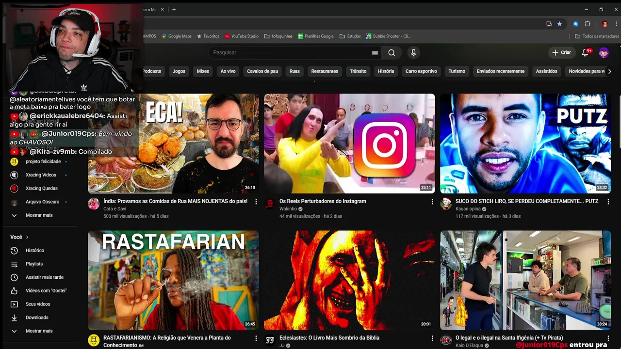Image resolution: width=621 pixels, height=349 pixels.
Task: Open options menu for Reels Perturbadores video
Action: point(432,202)
